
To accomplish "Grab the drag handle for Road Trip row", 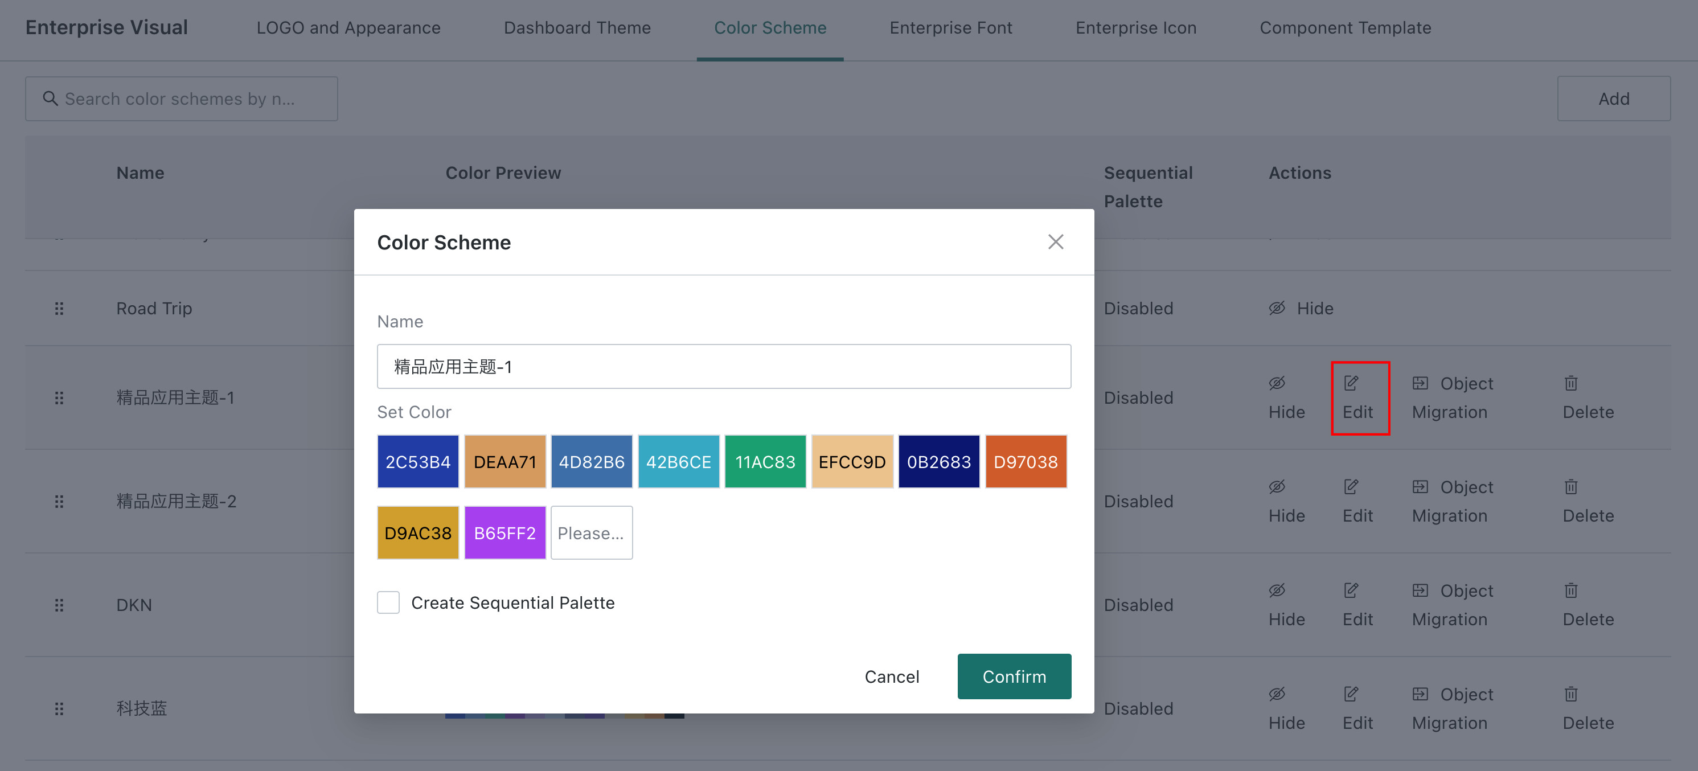I will 59,309.
